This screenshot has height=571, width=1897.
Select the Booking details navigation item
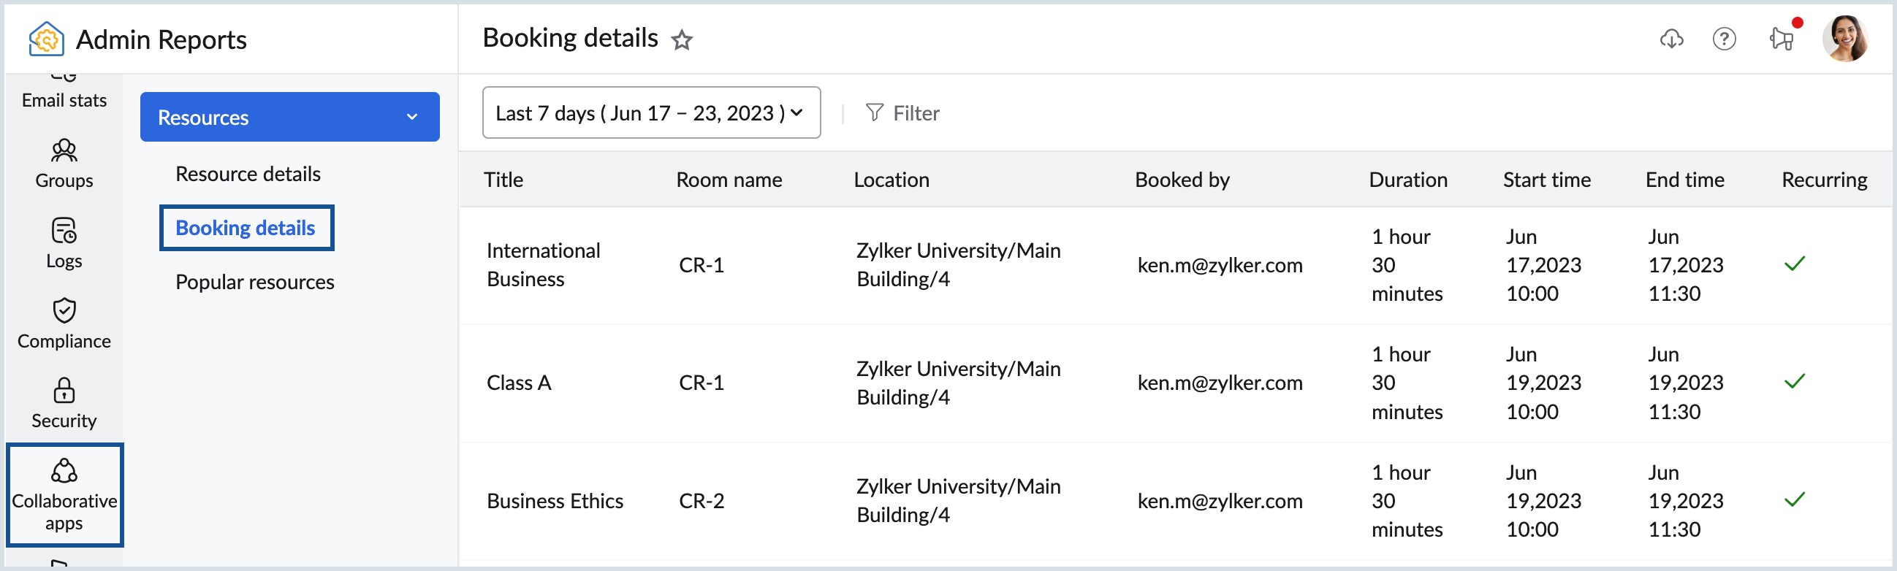246,227
